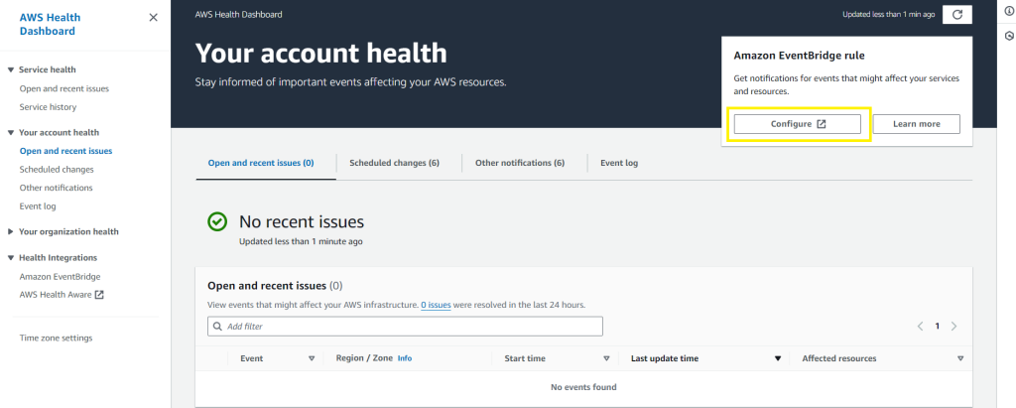Click the No events found message
The width and height of the screenshot is (1016, 408).
pos(583,387)
